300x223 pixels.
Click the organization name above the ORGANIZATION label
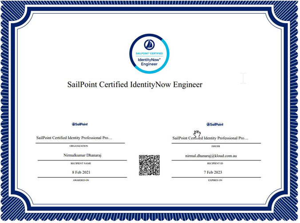coord(74,138)
